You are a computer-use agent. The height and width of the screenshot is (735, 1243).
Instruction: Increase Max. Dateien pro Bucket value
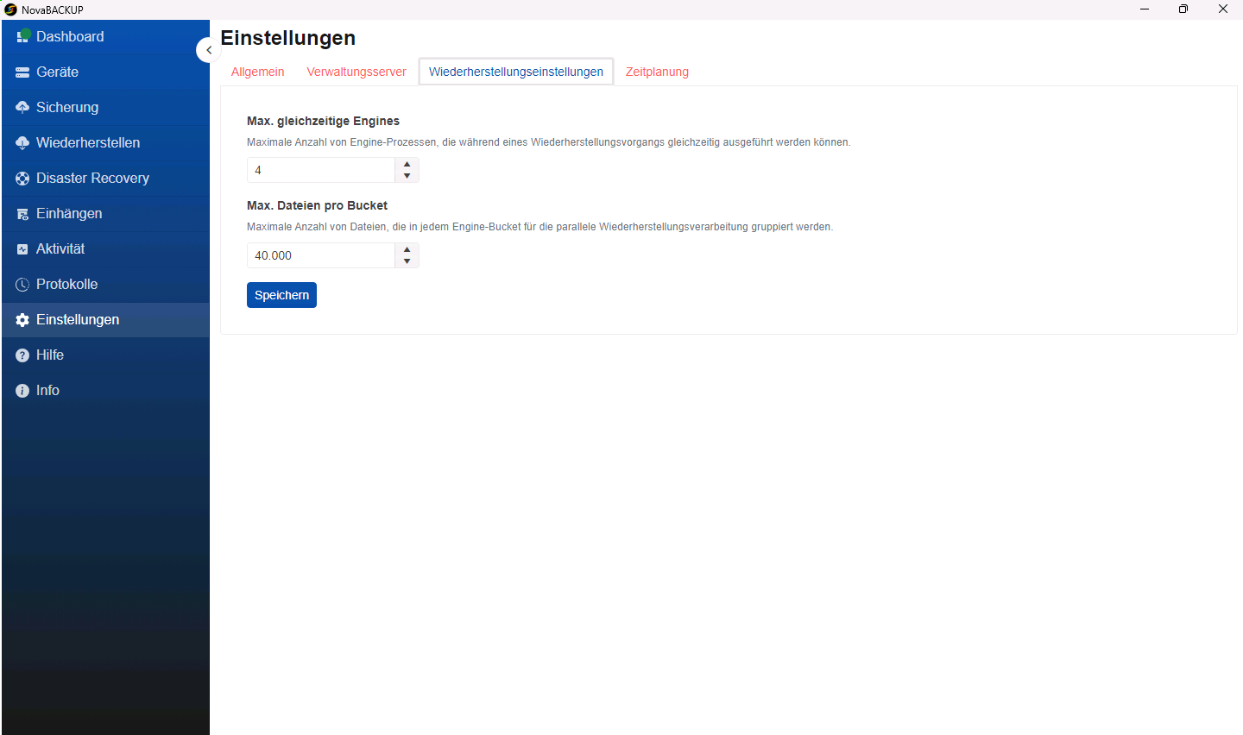(x=407, y=249)
